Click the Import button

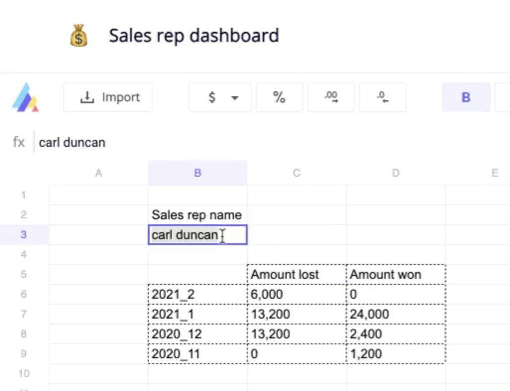click(108, 97)
